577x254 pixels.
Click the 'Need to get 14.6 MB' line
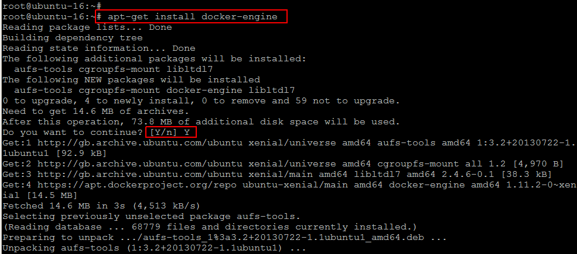(95, 111)
